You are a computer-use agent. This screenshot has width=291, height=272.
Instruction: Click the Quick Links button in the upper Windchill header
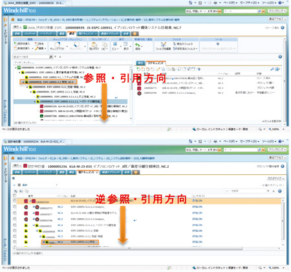(x=277, y=10)
